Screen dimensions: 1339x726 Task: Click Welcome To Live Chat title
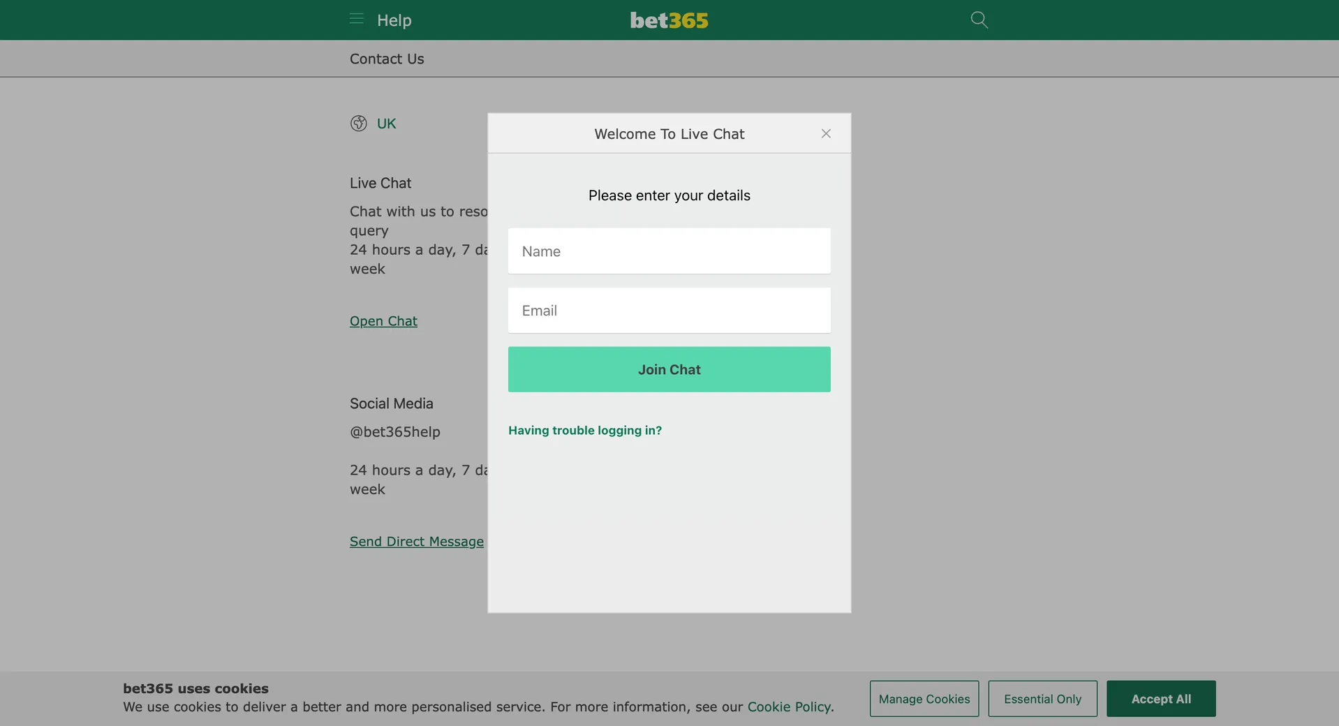[669, 134]
